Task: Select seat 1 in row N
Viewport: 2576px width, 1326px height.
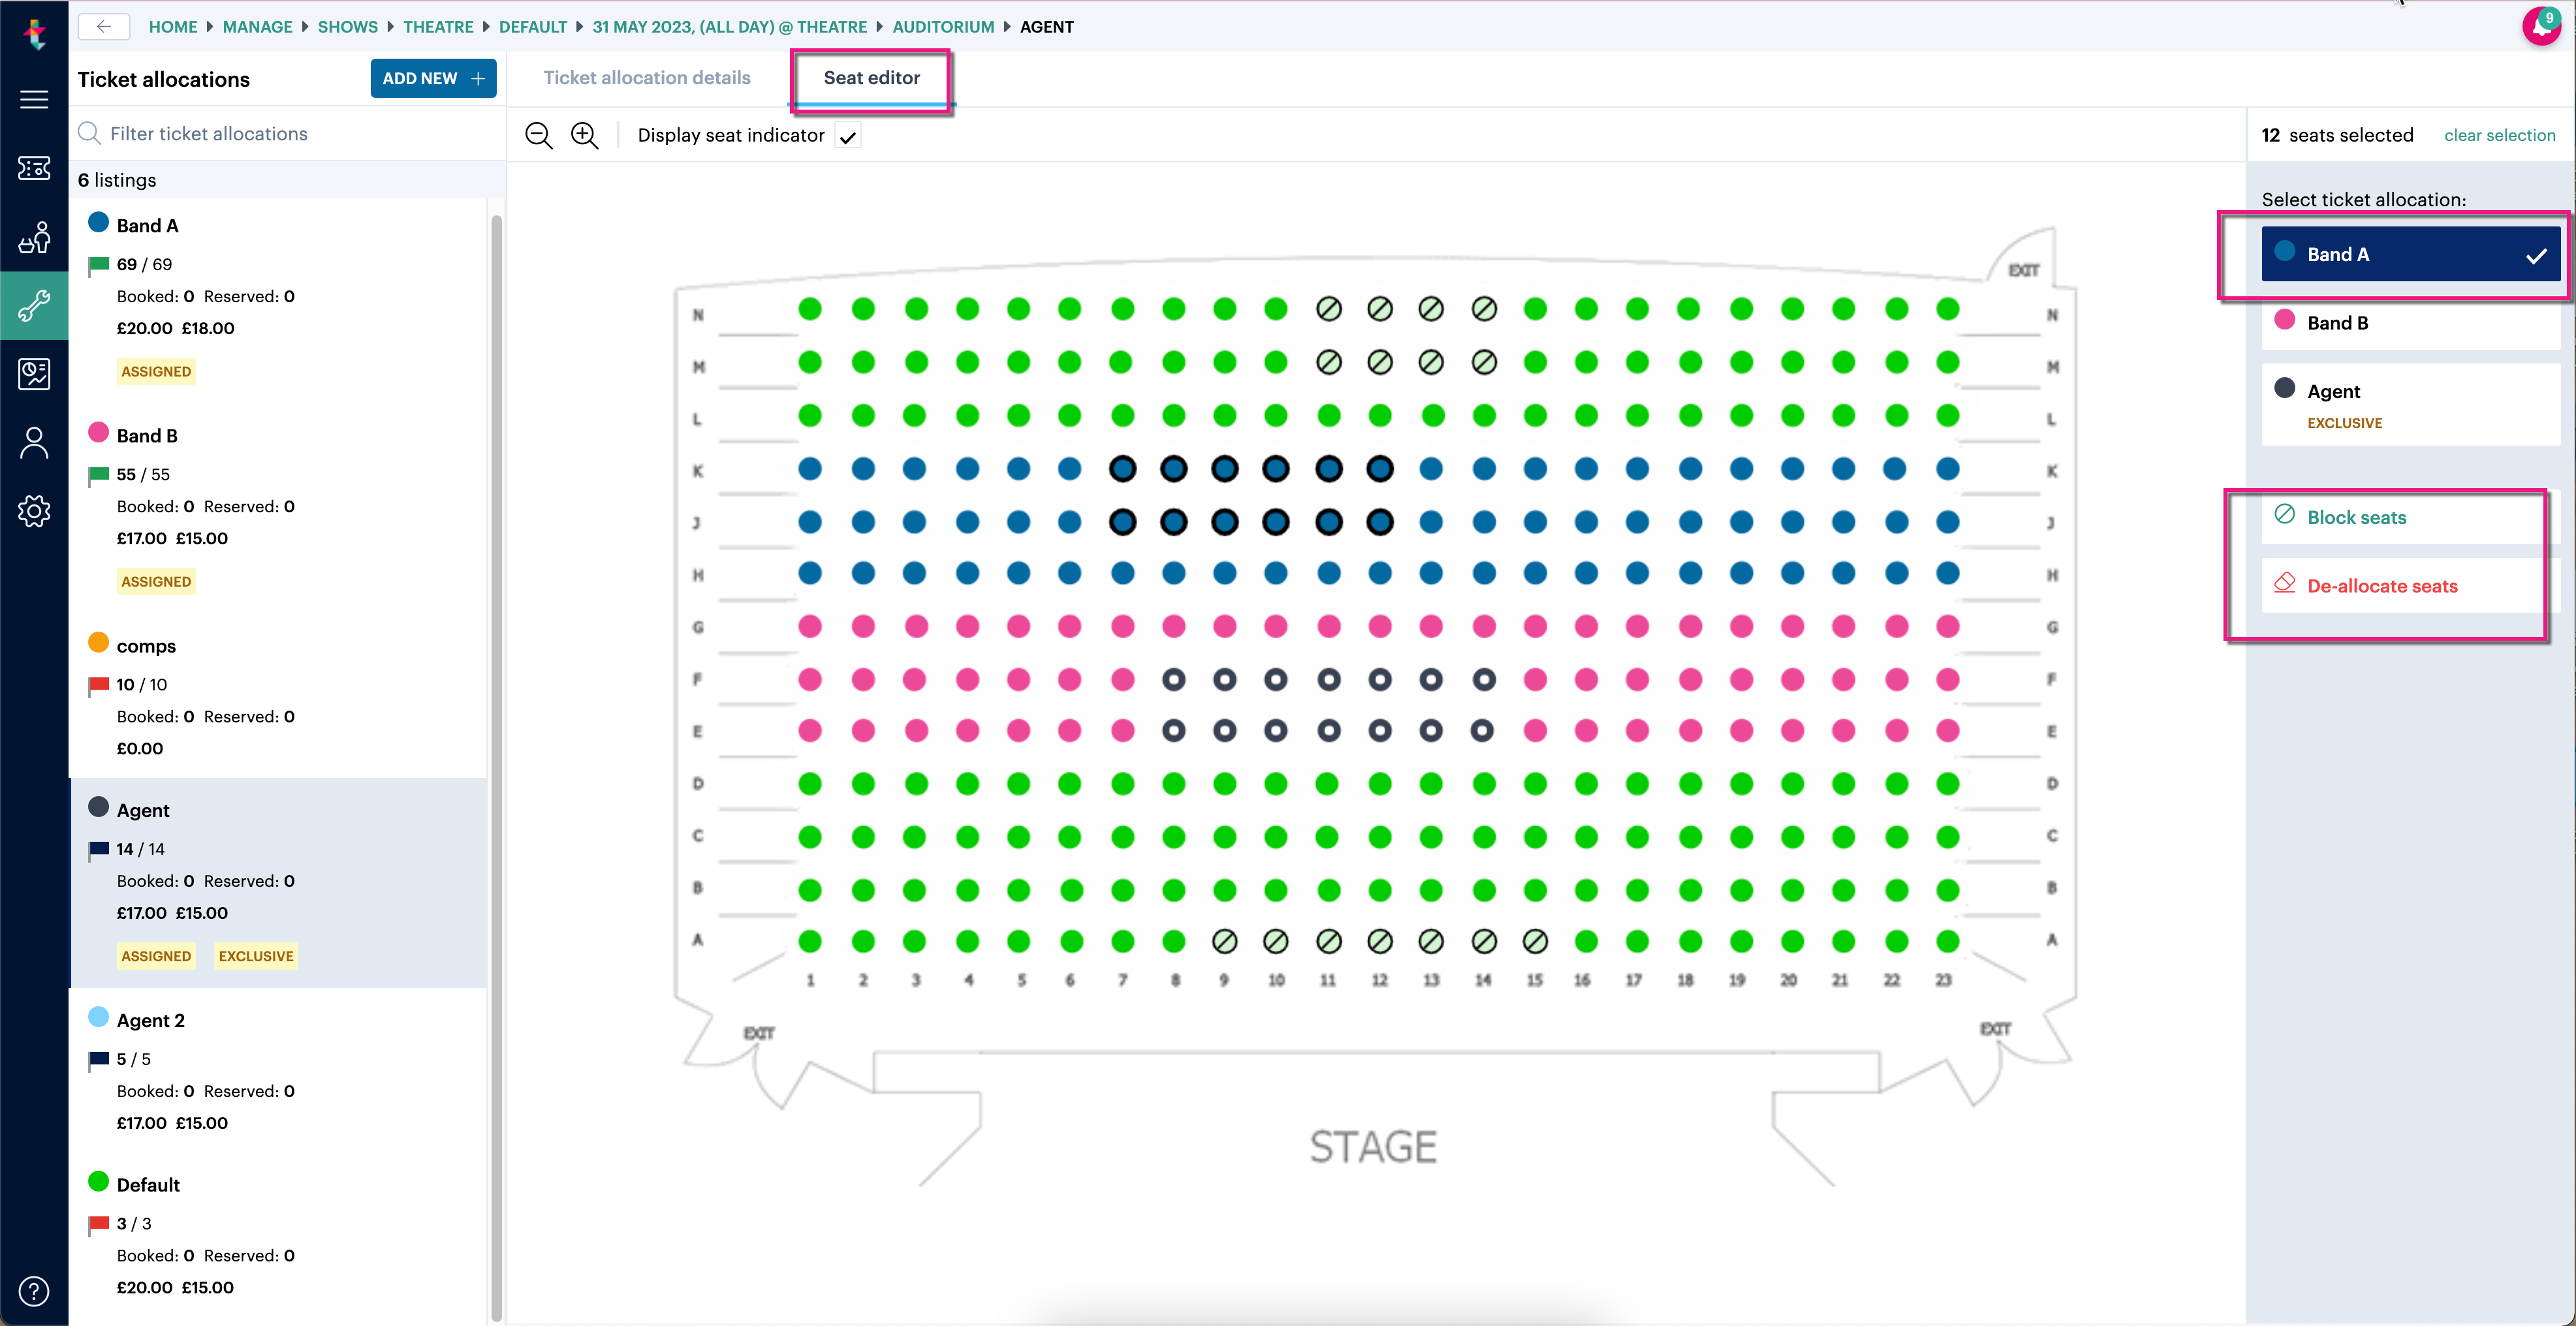Action: pos(810,309)
